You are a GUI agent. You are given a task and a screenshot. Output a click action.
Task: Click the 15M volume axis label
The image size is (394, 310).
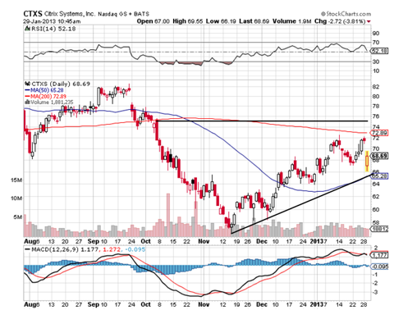click(16, 180)
